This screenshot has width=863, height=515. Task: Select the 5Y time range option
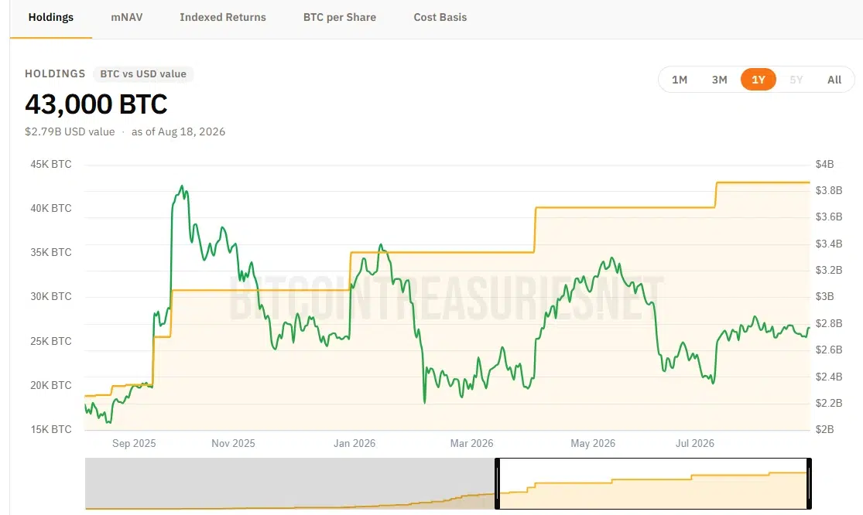click(796, 80)
